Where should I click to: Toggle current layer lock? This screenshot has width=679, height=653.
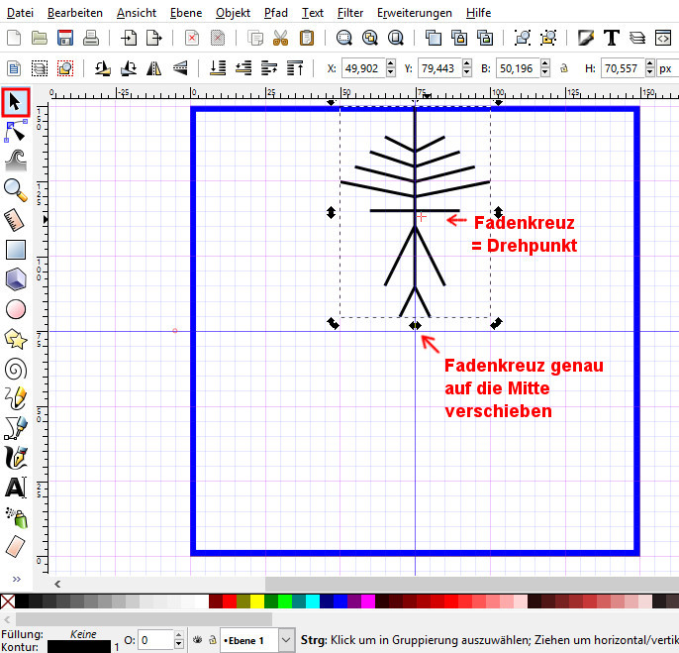click(212, 639)
